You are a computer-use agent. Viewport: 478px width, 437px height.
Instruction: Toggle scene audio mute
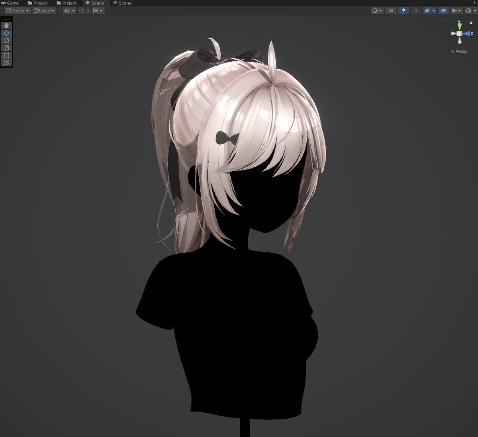click(417, 11)
